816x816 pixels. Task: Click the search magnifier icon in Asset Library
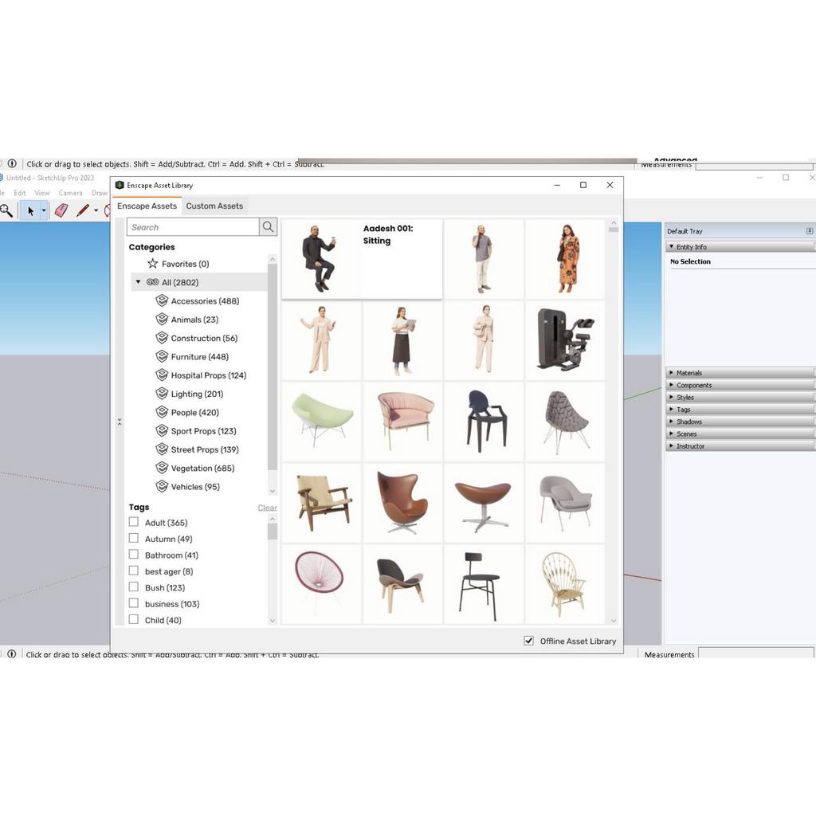click(268, 227)
